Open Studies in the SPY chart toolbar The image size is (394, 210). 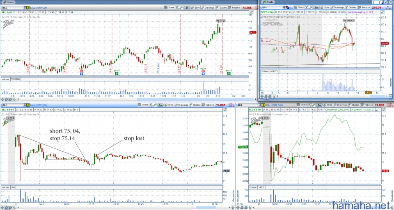click(351, 7)
